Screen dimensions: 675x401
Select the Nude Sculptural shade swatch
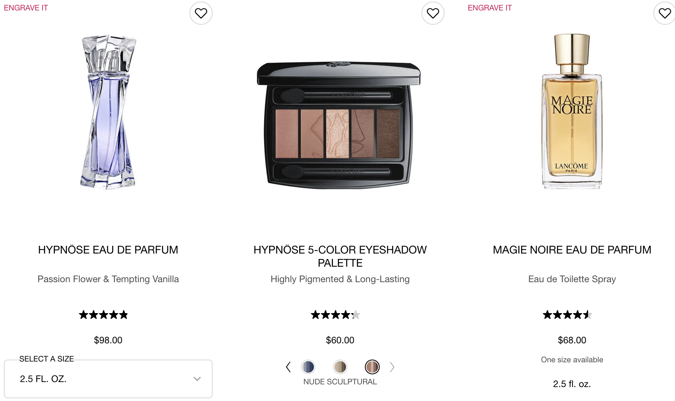point(372,367)
